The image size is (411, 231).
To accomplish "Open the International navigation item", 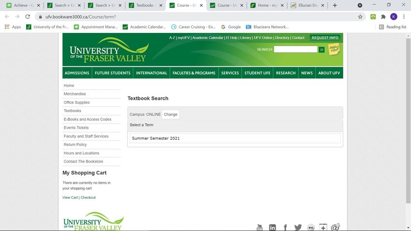I will (x=151, y=73).
